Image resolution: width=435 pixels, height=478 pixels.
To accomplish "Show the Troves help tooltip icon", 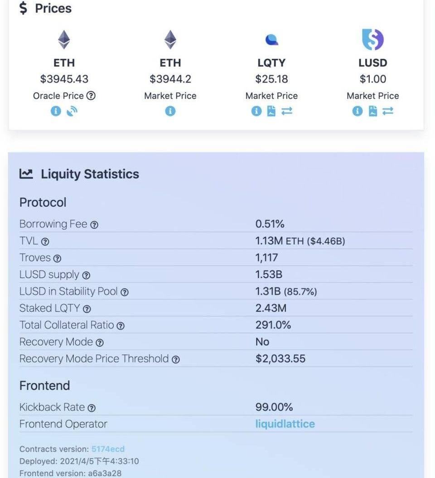I will (x=57, y=259).
